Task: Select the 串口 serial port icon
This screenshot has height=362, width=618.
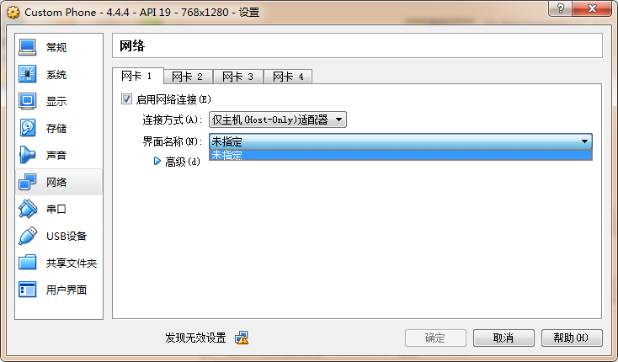Action: (x=27, y=209)
